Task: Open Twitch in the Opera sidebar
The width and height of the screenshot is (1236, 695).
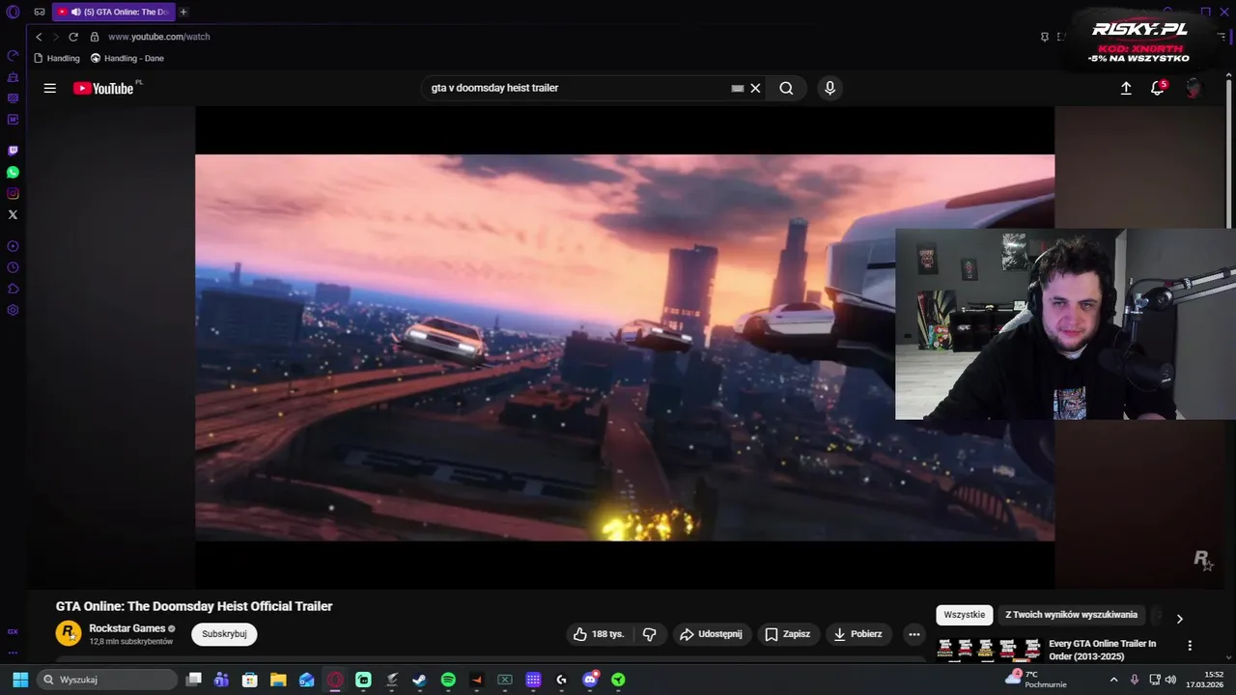Action: [13, 151]
